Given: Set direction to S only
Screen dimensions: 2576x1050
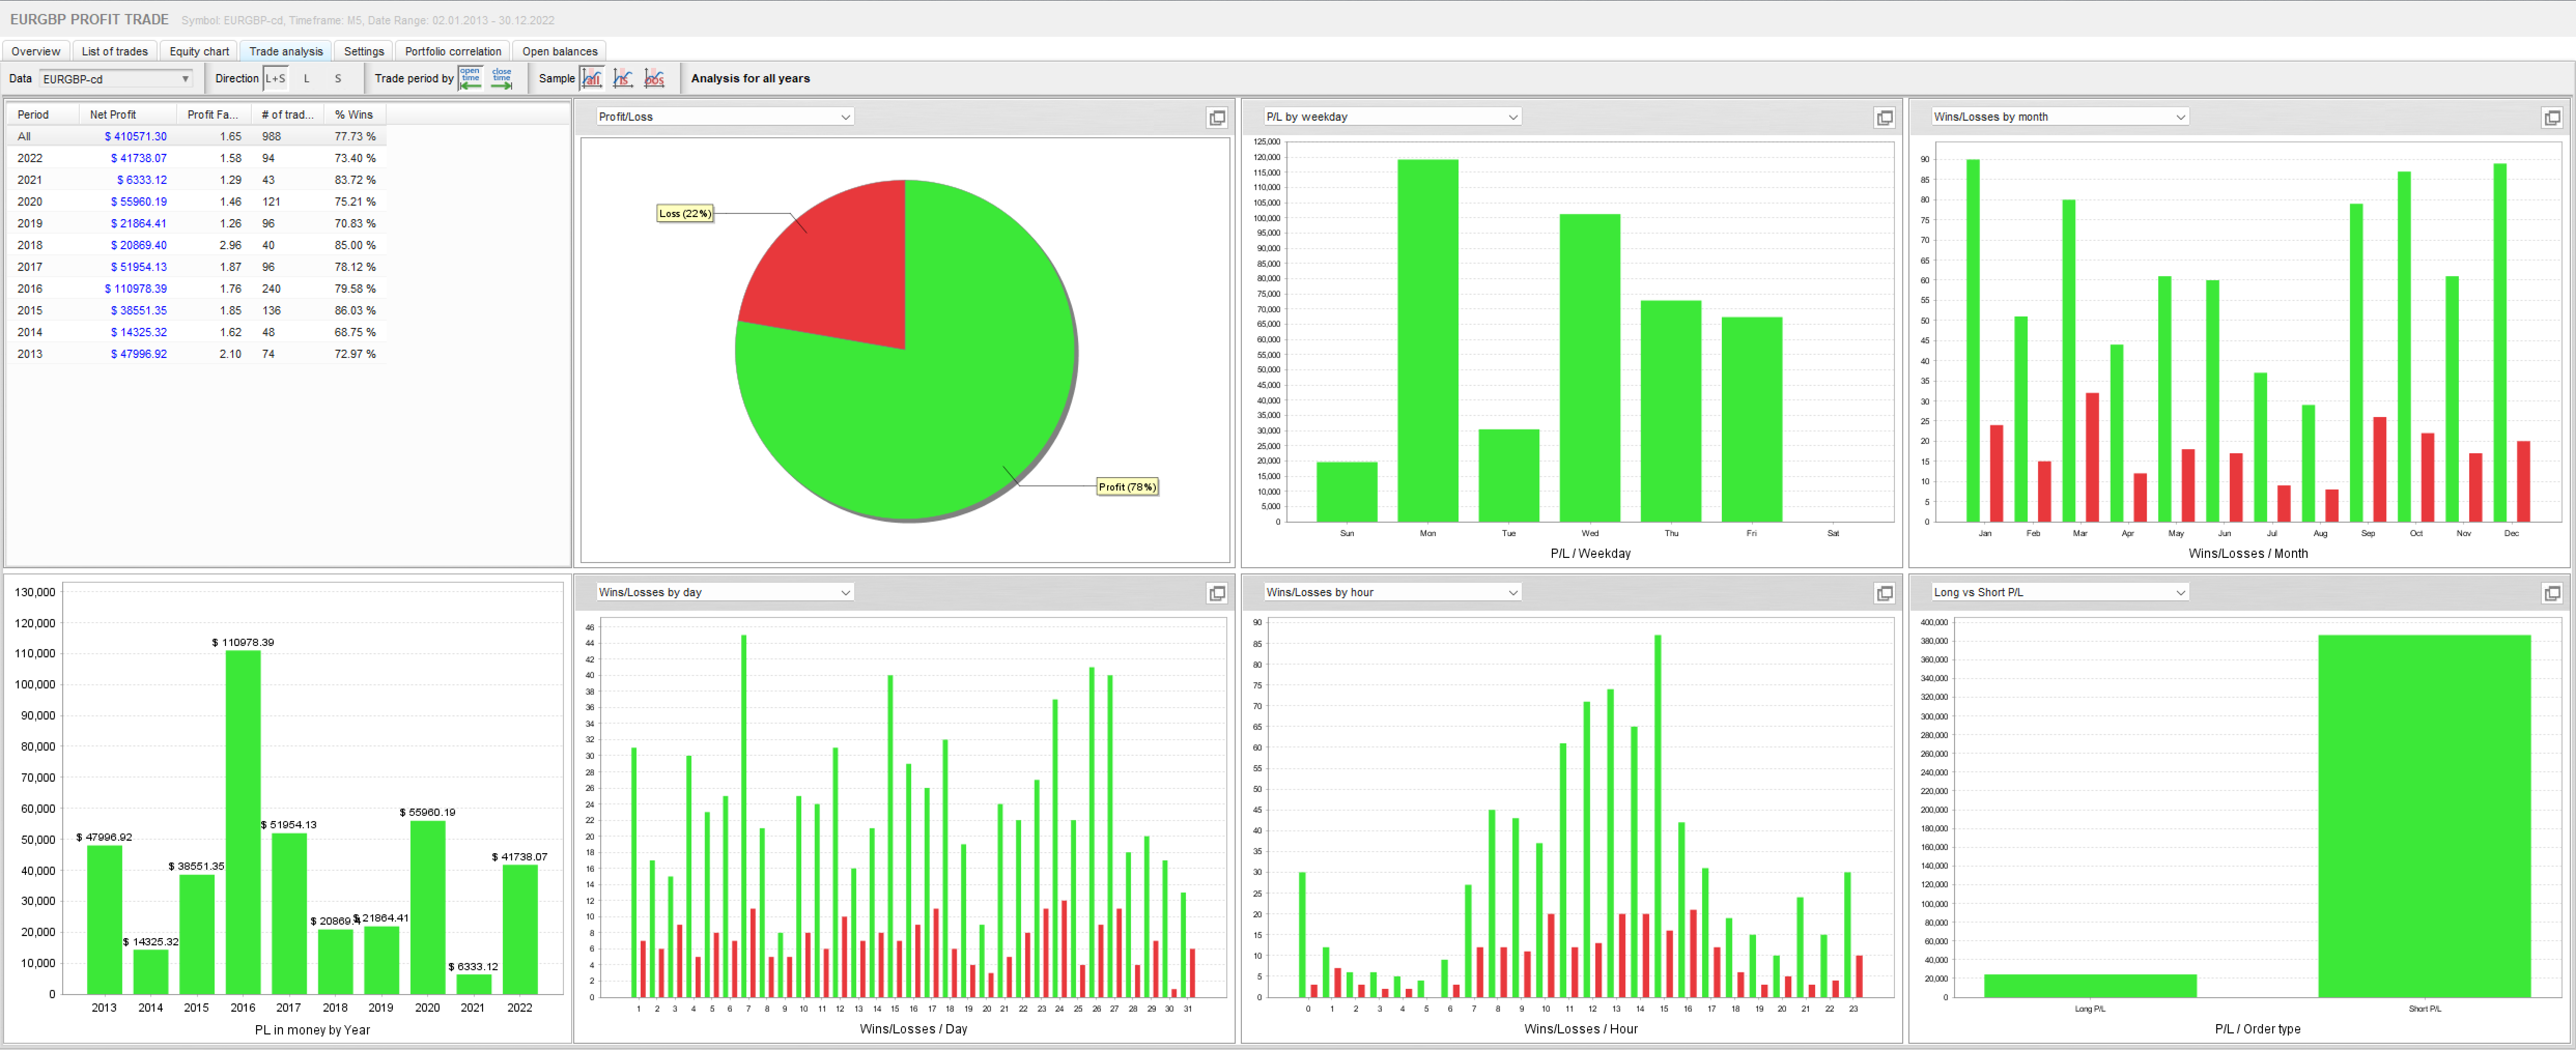Looking at the screenshot, I should click(x=338, y=78).
